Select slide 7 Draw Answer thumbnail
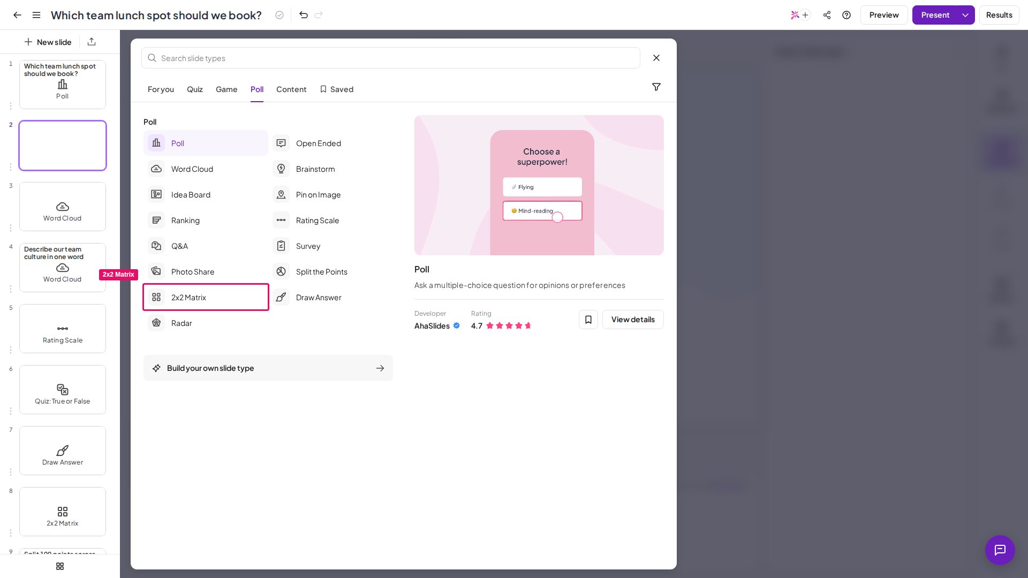This screenshot has height=578, width=1028. [63, 451]
